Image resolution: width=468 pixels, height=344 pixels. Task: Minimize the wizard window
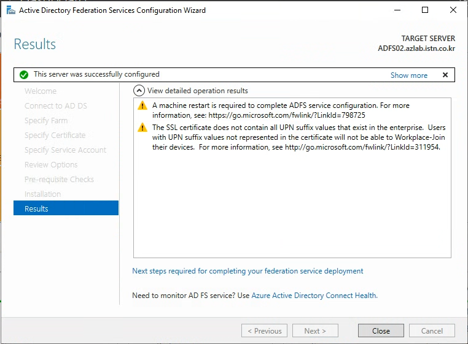click(x=397, y=10)
